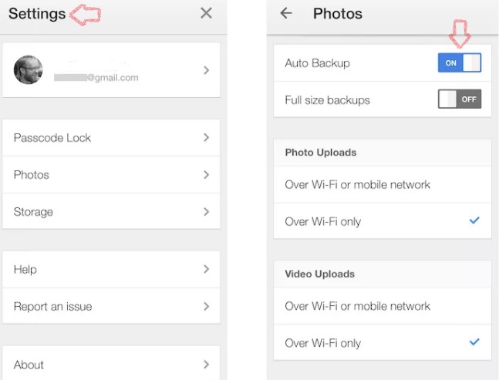Turn off the Auto Backup switch
The height and width of the screenshot is (380, 499).
point(460,63)
